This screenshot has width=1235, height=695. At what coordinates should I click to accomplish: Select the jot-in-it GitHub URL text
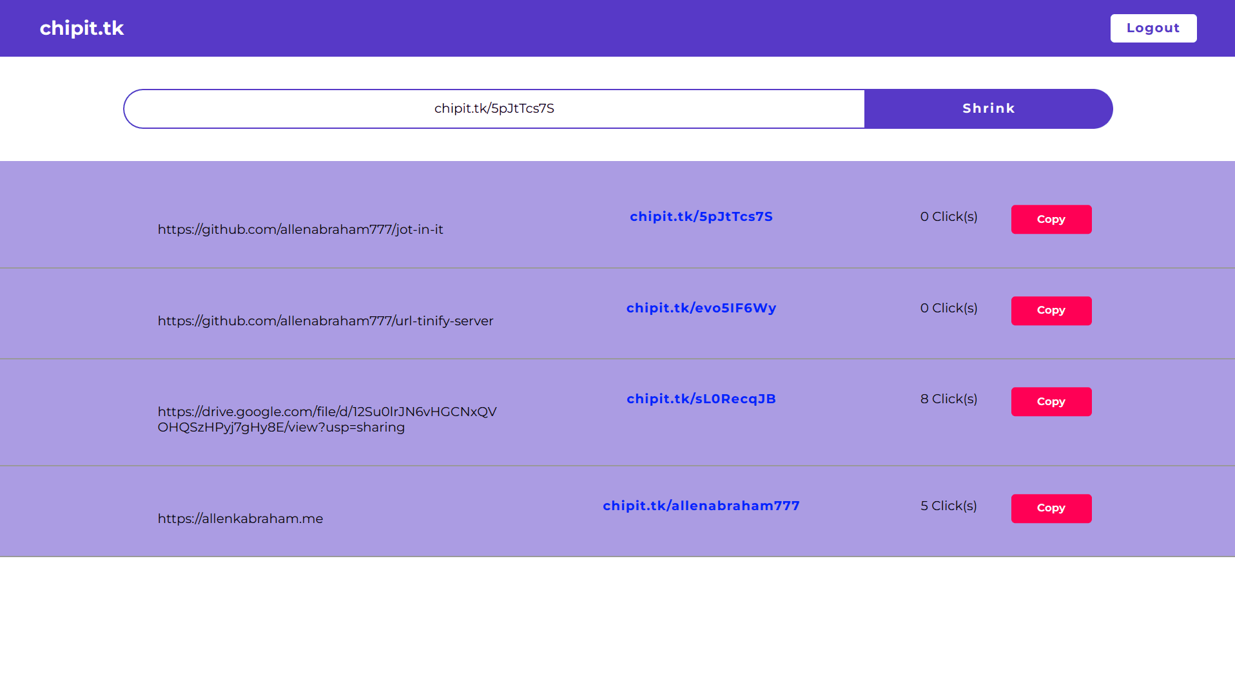pyautogui.click(x=300, y=230)
